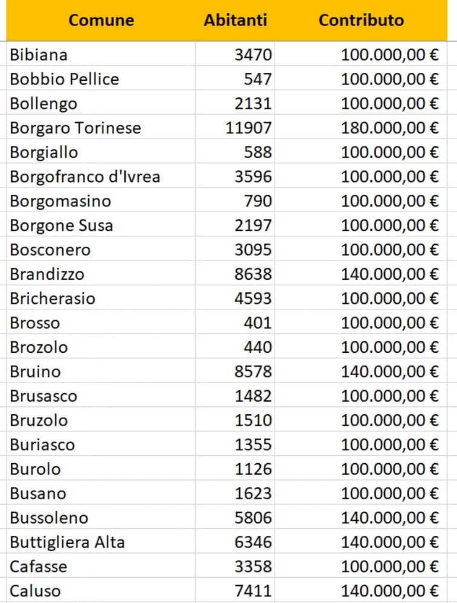
Task: Click the Borgomasino population value 790
Action: 258,201
